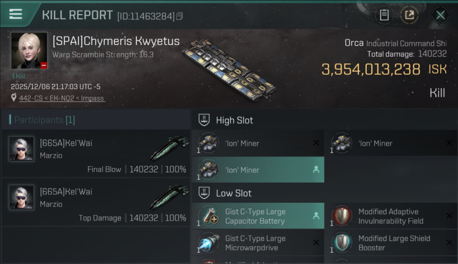Image resolution: width=458 pixels, height=264 pixels.
Task: Select the Gist C-Type Large Capacitor Battery
Action: (x=255, y=216)
